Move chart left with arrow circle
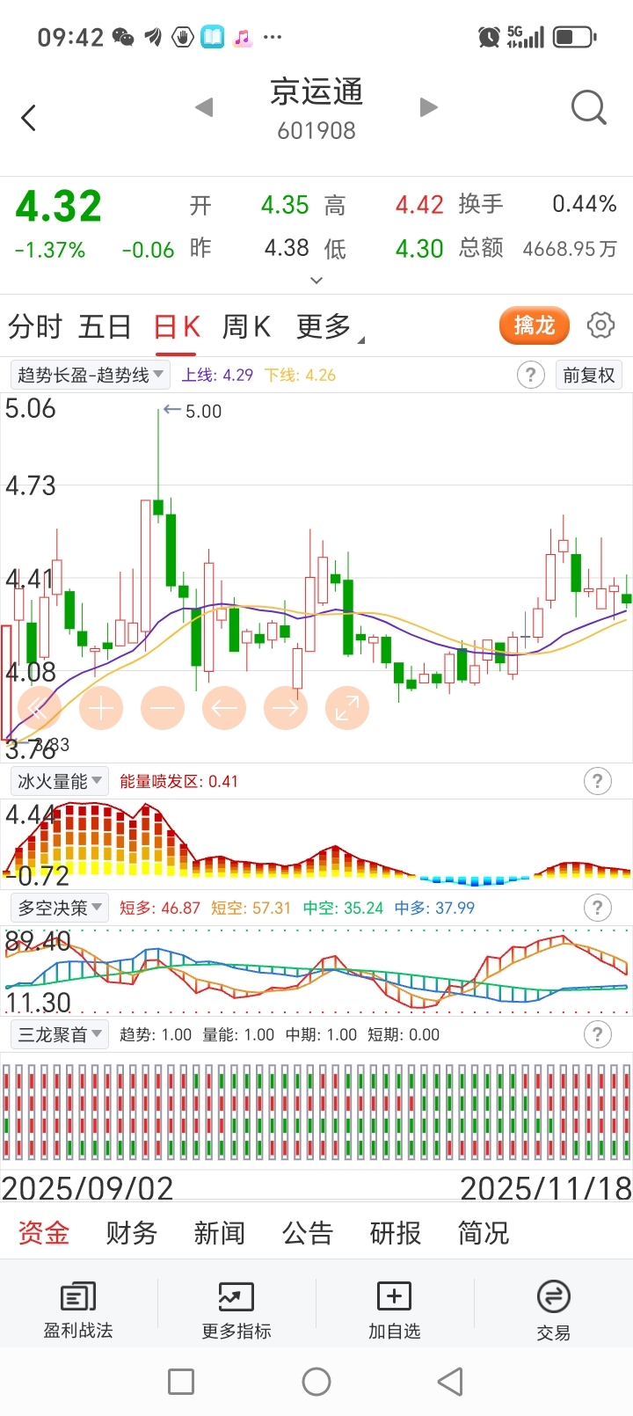Image resolution: width=633 pixels, height=1416 pixels. coord(224,708)
